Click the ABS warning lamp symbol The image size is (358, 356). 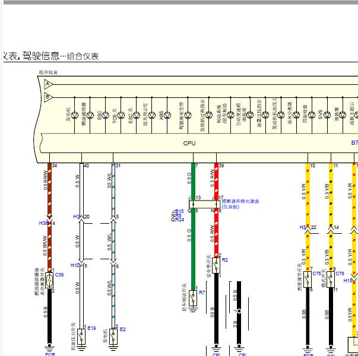167,115
